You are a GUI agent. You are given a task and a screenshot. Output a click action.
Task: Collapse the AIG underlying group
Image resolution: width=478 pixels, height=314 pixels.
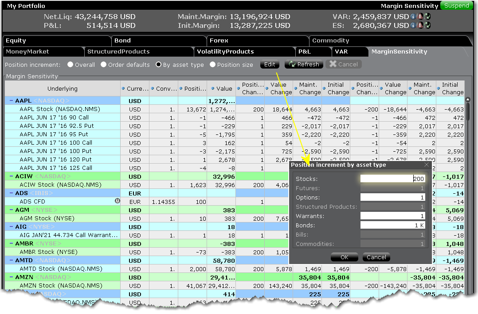pos(11,227)
